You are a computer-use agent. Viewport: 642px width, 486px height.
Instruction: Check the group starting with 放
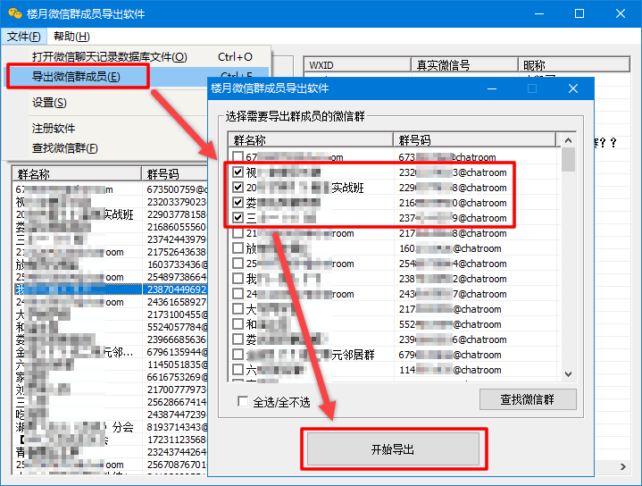(238, 248)
